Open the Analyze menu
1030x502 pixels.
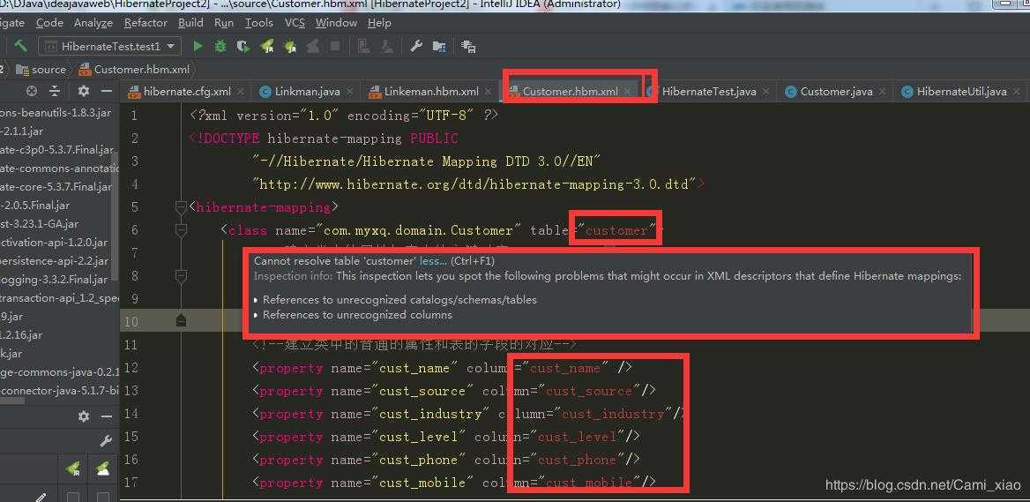tap(93, 22)
